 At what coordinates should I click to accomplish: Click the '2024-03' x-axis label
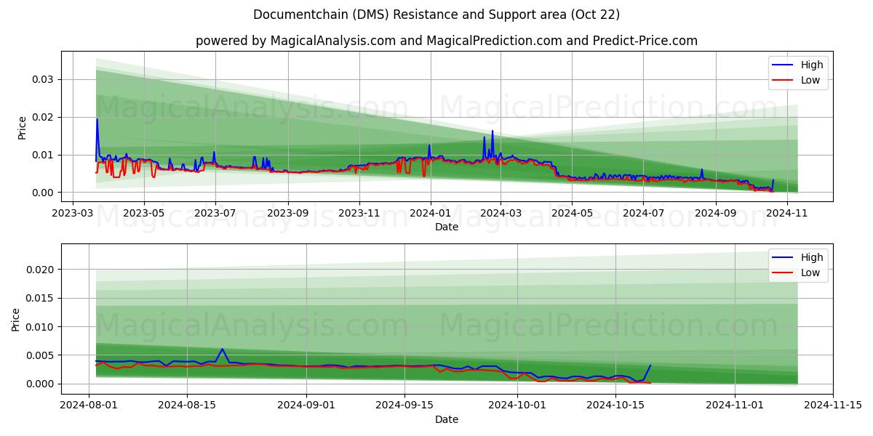coord(501,213)
